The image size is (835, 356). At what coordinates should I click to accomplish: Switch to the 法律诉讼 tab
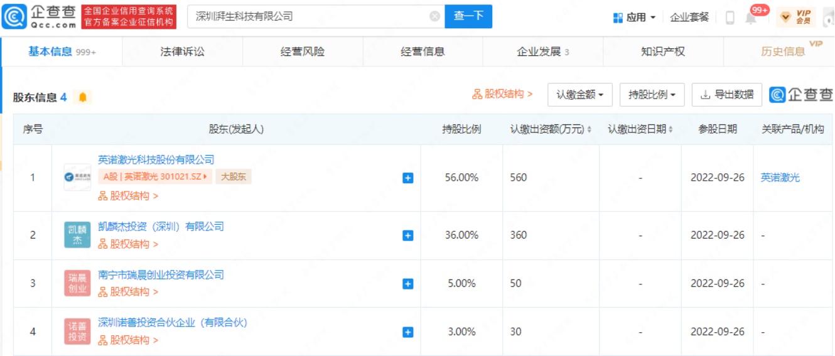(182, 51)
